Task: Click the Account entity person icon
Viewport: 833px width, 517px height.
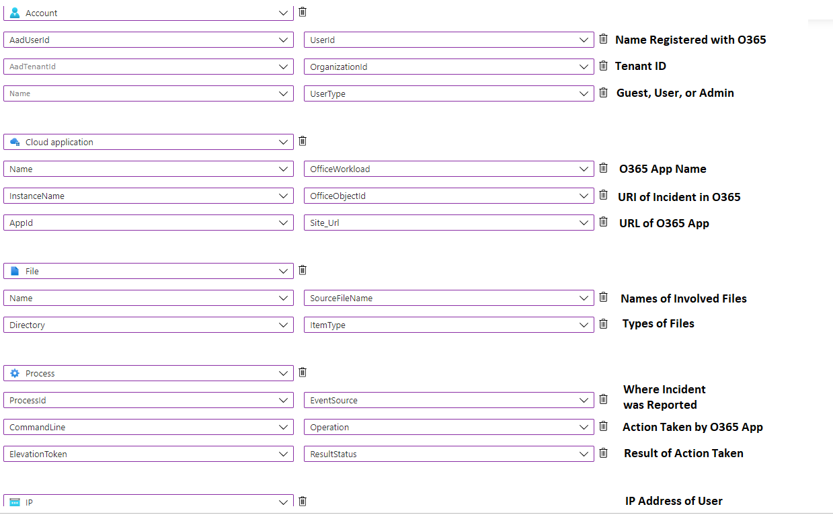Action: click(x=15, y=12)
